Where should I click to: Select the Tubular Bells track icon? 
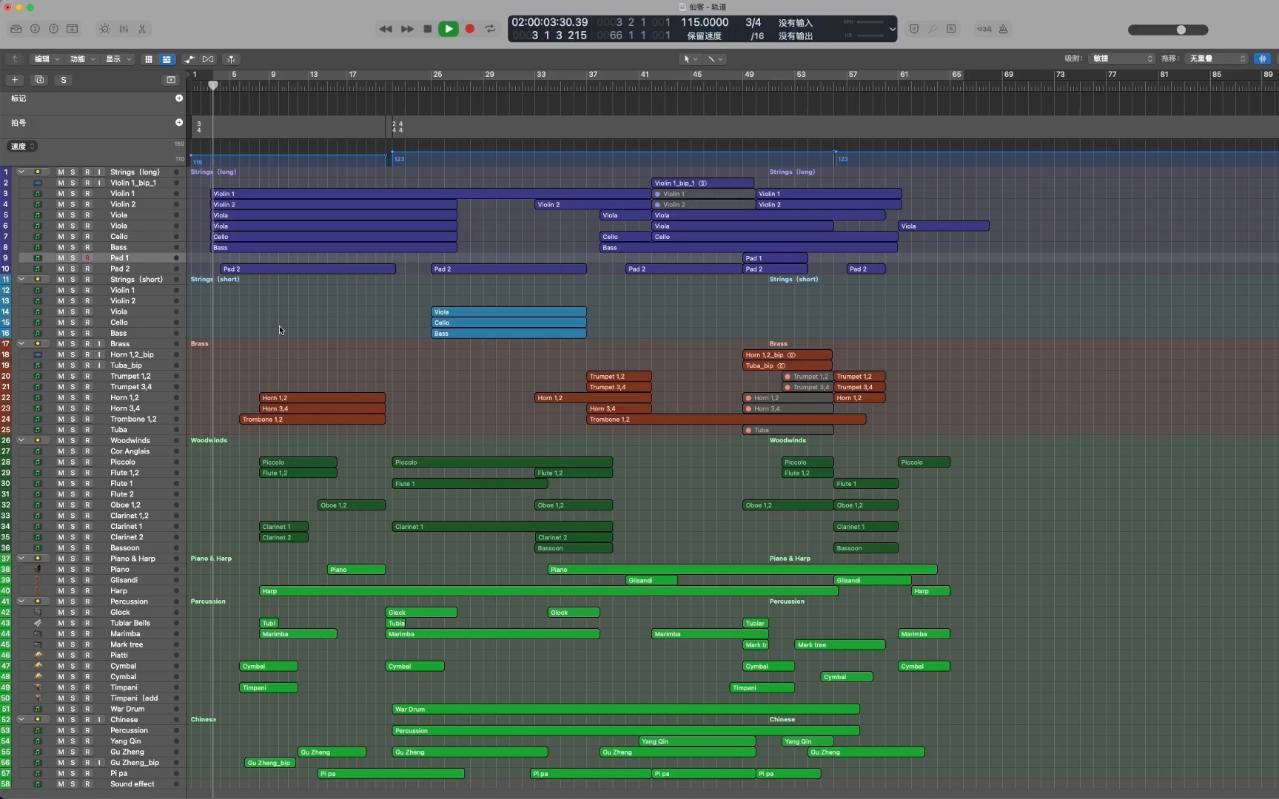tap(38, 623)
